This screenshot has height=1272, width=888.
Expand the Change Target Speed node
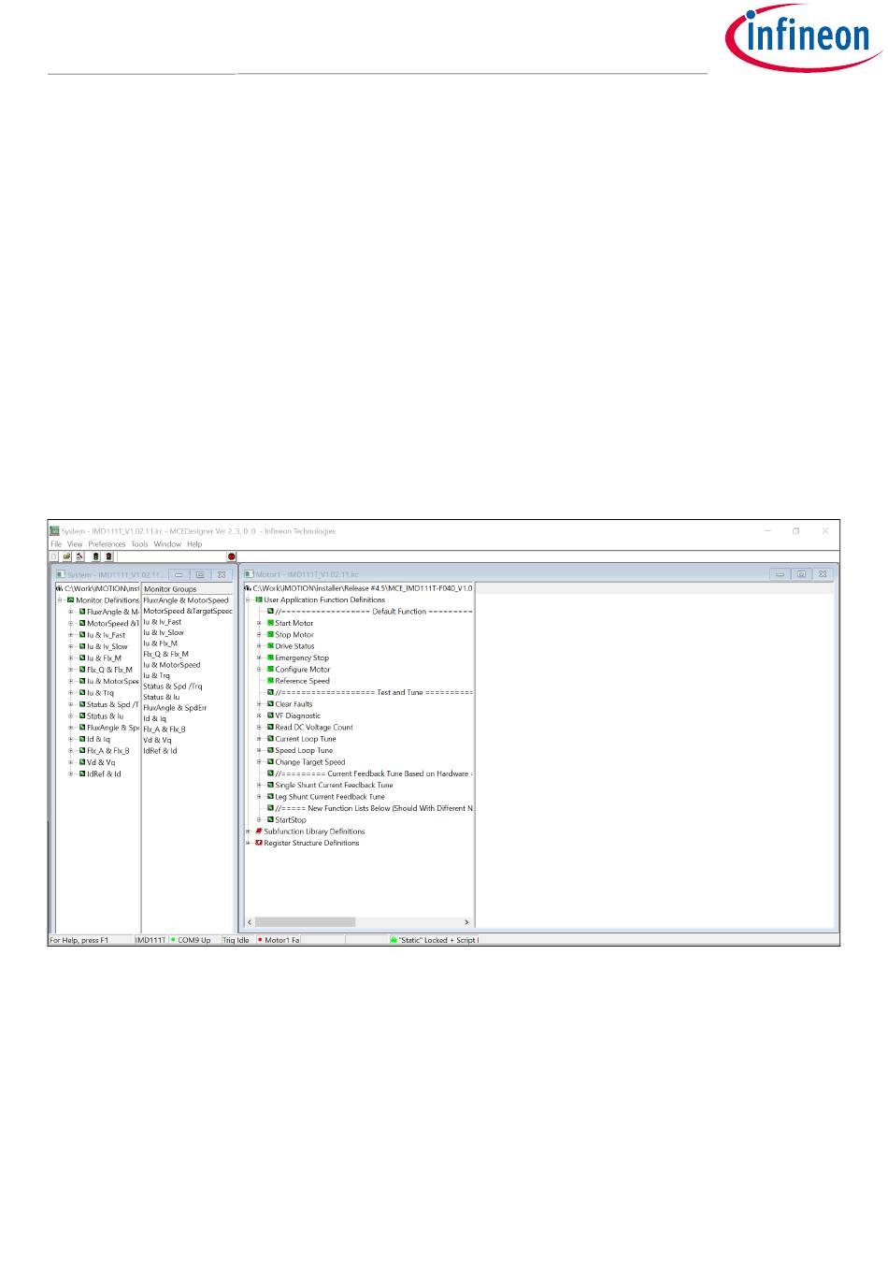point(259,762)
